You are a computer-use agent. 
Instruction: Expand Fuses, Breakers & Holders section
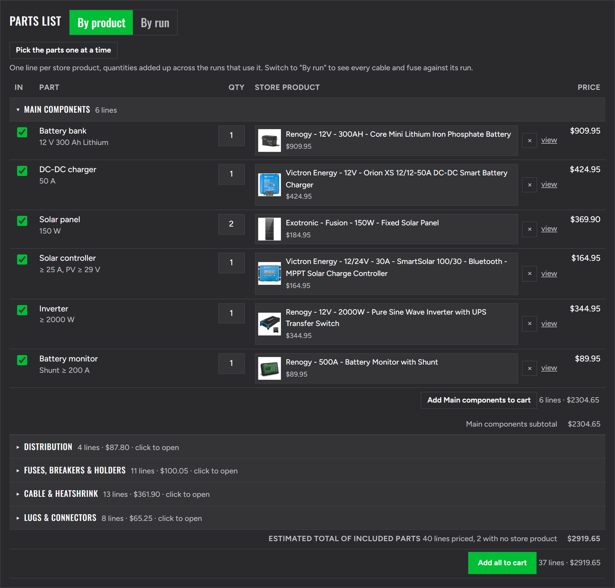[x=307, y=471]
